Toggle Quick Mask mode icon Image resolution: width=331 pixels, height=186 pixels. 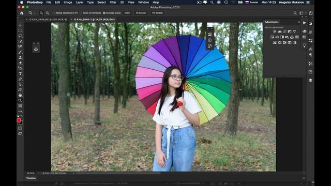pos(20,128)
